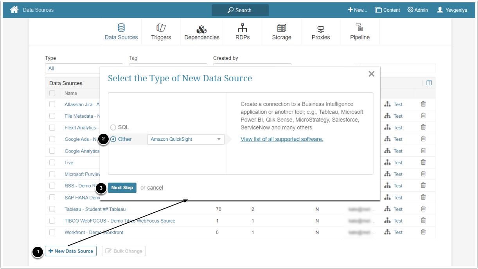Select the SQL radio option
The width and height of the screenshot is (478, 269).
point(113,127)
